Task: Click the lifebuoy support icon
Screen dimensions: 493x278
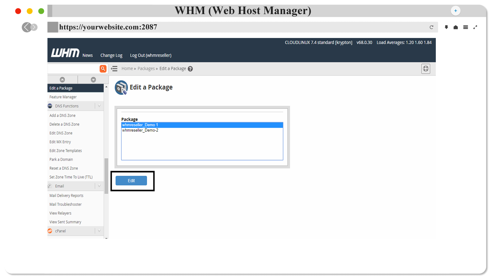Action: pos(426,69)
